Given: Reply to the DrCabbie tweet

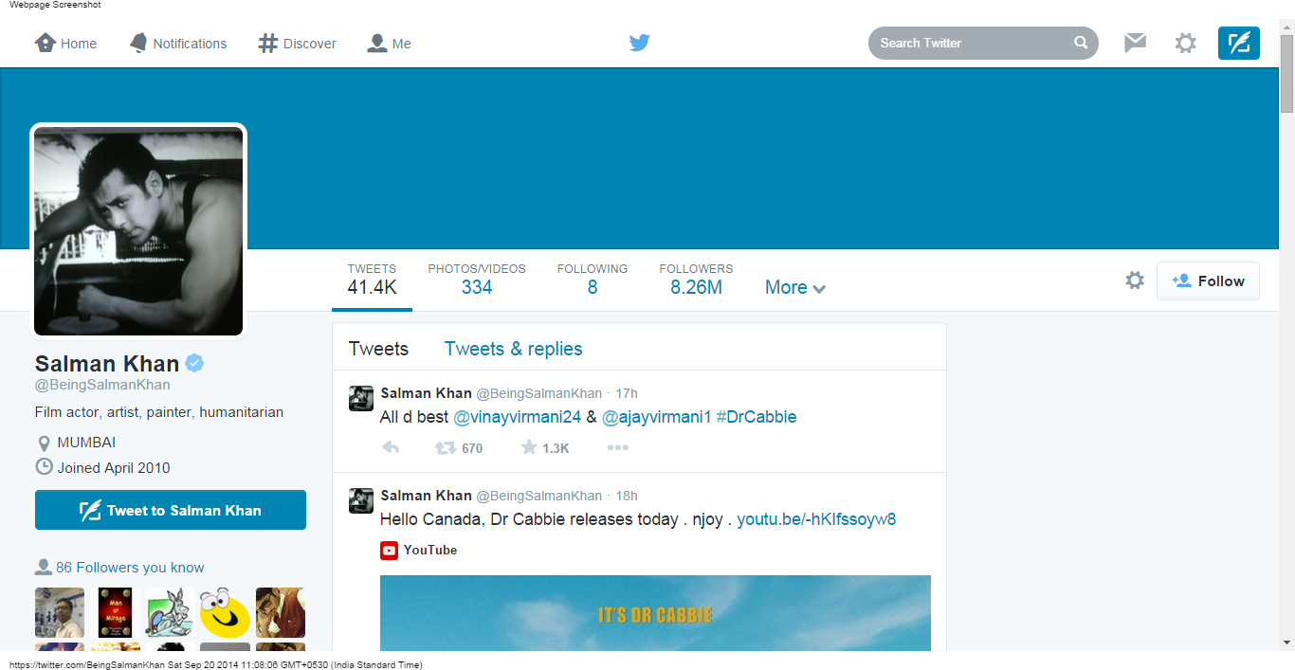Looking at the screenshot, I should 390,447.
